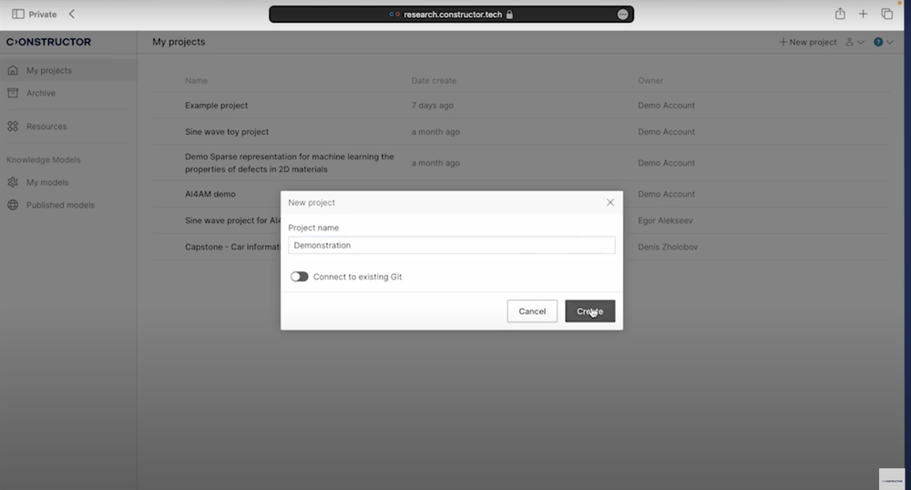Open My models in the sidebar
The image size is (911, 490).
(47, 182)
